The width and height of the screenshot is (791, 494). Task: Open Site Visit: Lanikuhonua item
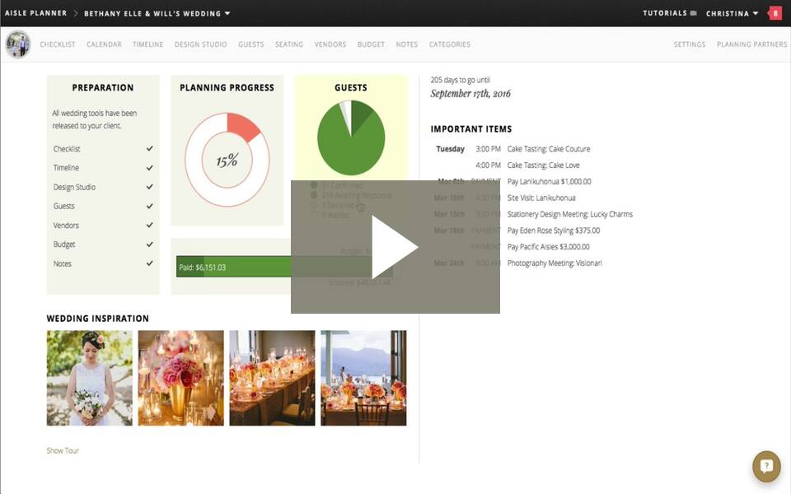pos(541,198)
